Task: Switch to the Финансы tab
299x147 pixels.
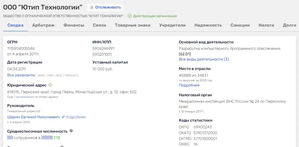Action: click(74, 25)
